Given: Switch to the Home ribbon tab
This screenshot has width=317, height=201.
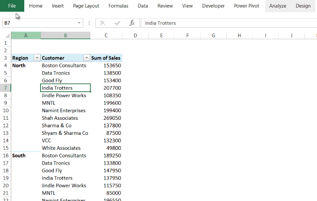Looking at the screenshot, I should [x=36, y=6].
